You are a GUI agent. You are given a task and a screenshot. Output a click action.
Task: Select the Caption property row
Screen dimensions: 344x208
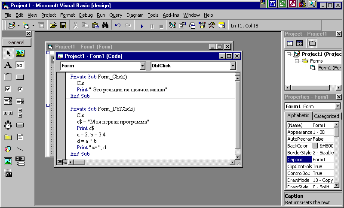[310, 160]
